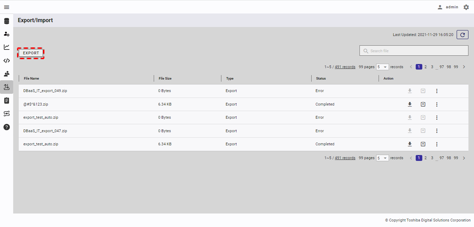This screenshot has width=474, height=227.
Task: Open the help question mark icon
Action: [7, 127]
